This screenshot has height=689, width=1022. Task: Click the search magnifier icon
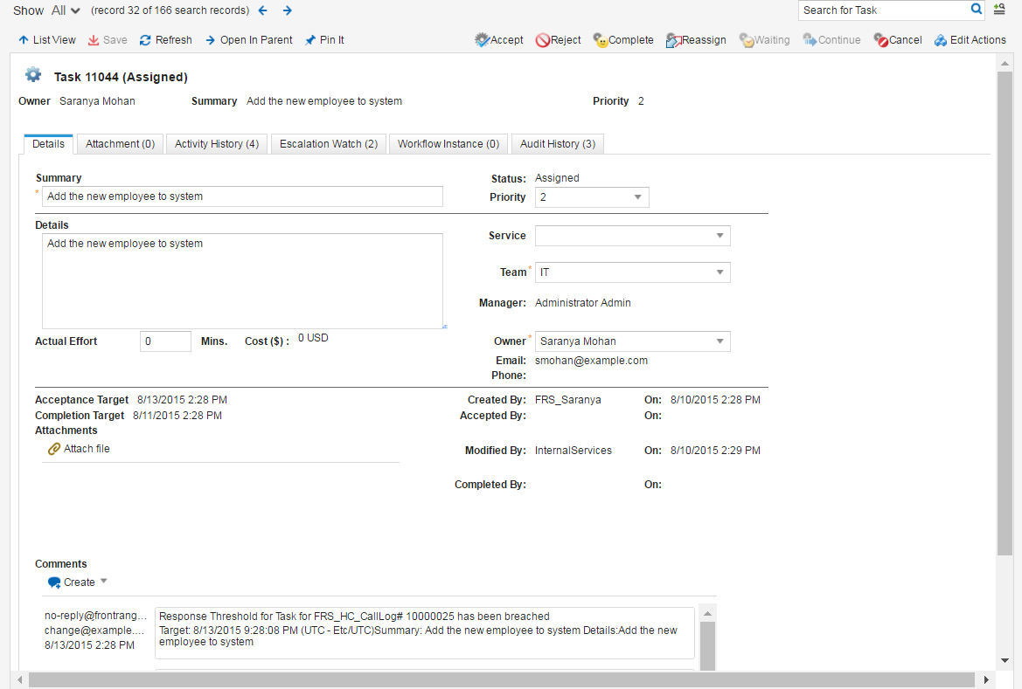(x=977, y=10)
